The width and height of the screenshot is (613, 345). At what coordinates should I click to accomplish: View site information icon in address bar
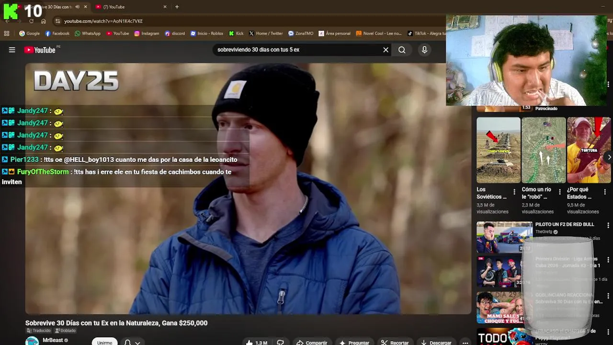point(57,21)
